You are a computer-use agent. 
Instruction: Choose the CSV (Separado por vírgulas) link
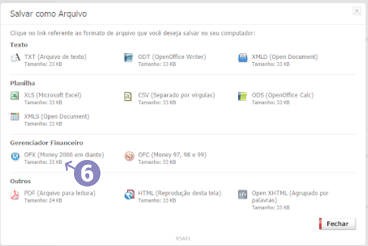pyautogui.click(x=176, y=96)
